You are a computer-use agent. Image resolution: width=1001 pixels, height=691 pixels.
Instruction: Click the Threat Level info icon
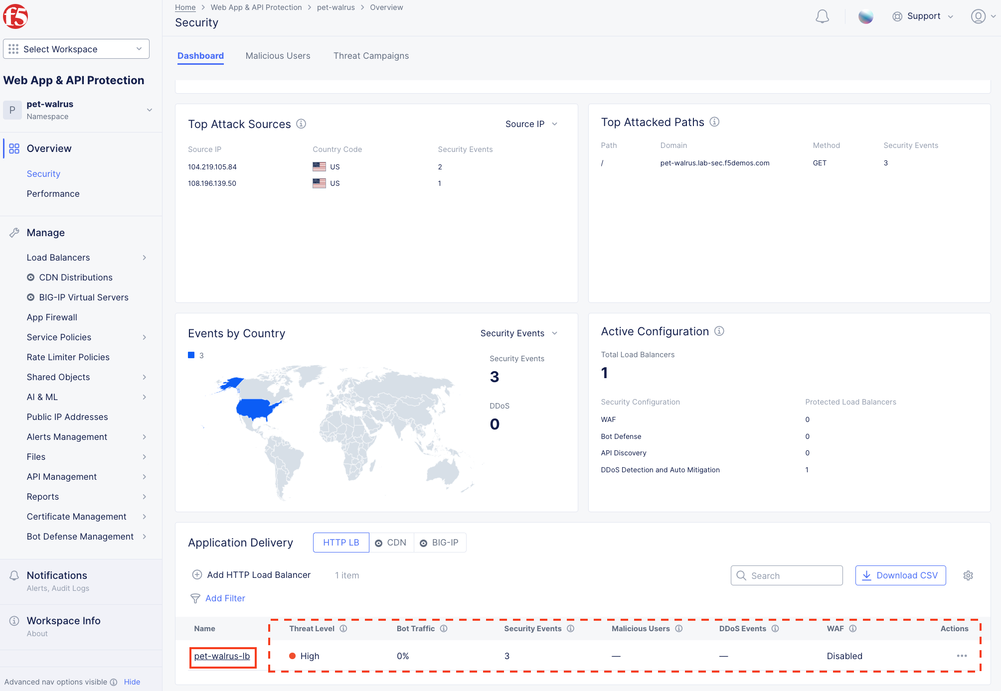pos(343,629)
